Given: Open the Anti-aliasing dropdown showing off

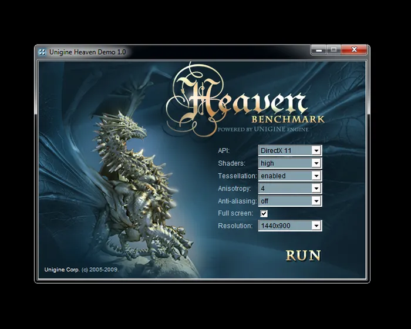Looking at the screenshot, I should point(290,201).
